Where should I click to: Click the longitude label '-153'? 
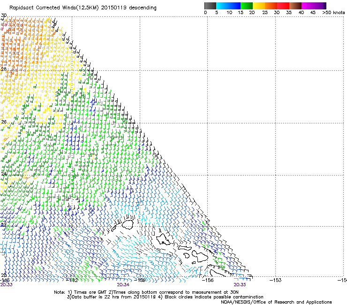click(x=275, y=280)
